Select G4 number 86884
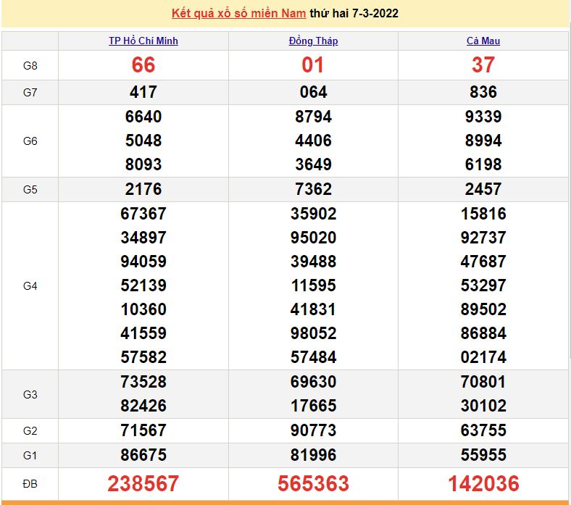The image size is (571, 505). tap(483, 333)
